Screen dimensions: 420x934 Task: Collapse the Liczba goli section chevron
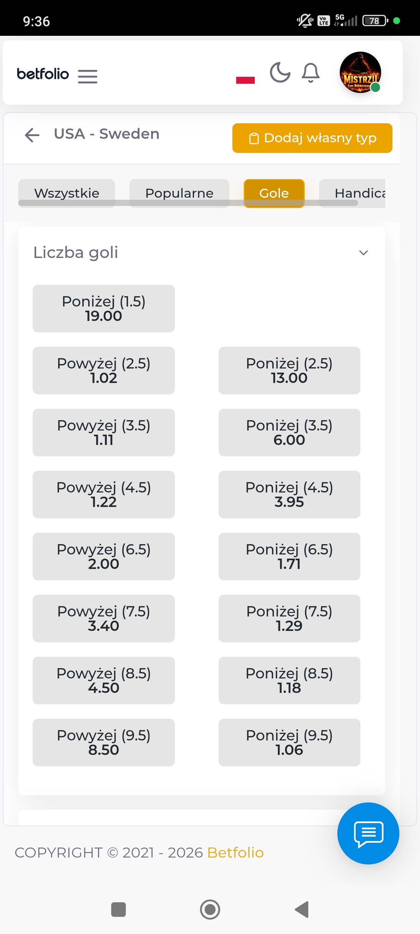pos(363,253)
